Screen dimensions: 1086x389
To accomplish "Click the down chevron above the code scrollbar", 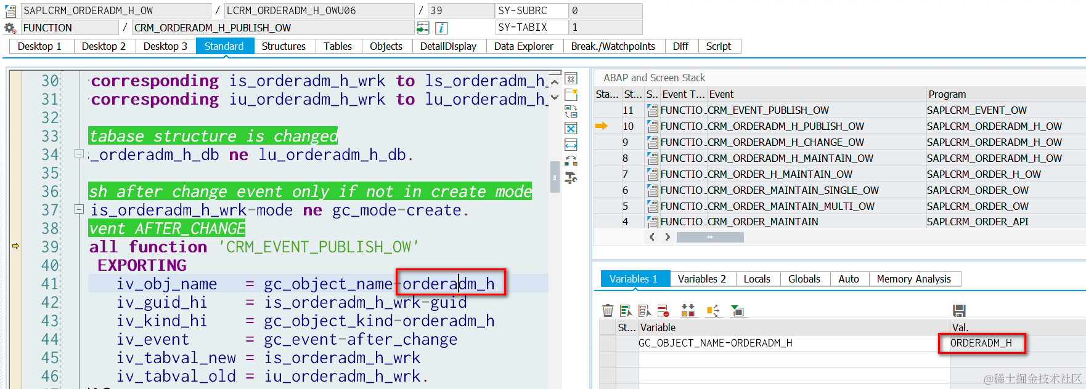I will click(555, 97).
